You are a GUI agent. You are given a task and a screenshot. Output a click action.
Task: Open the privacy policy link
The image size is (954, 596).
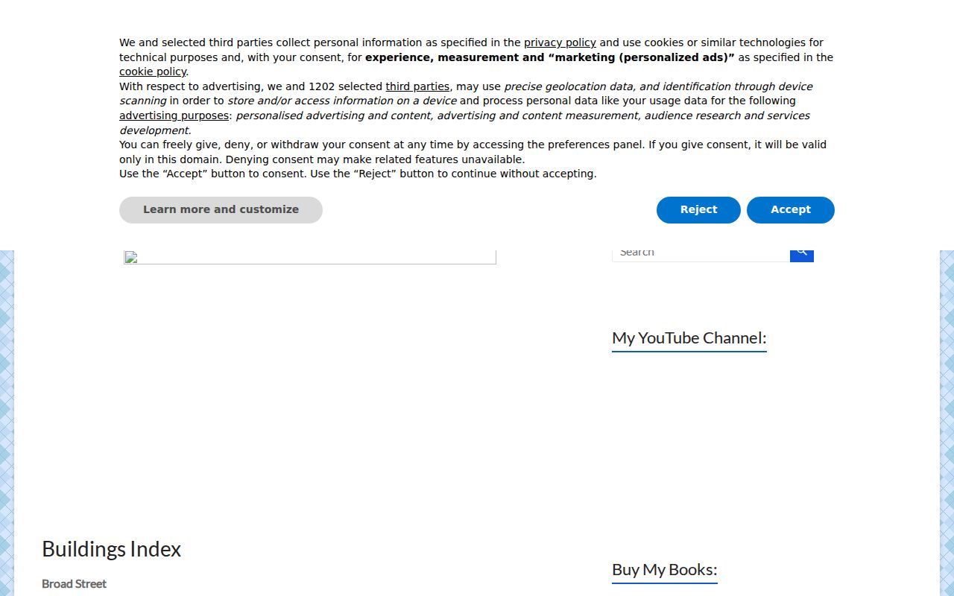click(560, 43)
